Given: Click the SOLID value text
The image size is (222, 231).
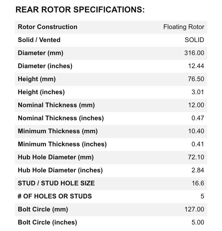Looking at the screenshot, I should (194, 40).
